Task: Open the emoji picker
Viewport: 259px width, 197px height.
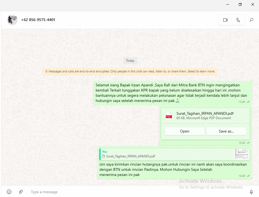Action: click(x=9, y=192)
